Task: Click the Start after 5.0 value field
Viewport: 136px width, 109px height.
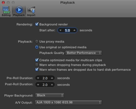Action: tap(67, 30)
